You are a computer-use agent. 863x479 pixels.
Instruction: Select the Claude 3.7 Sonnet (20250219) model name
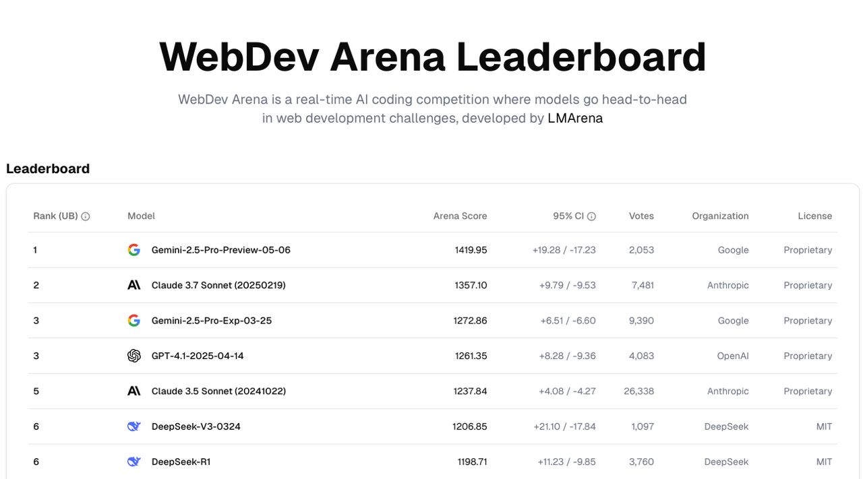click(x=218, y=285)
